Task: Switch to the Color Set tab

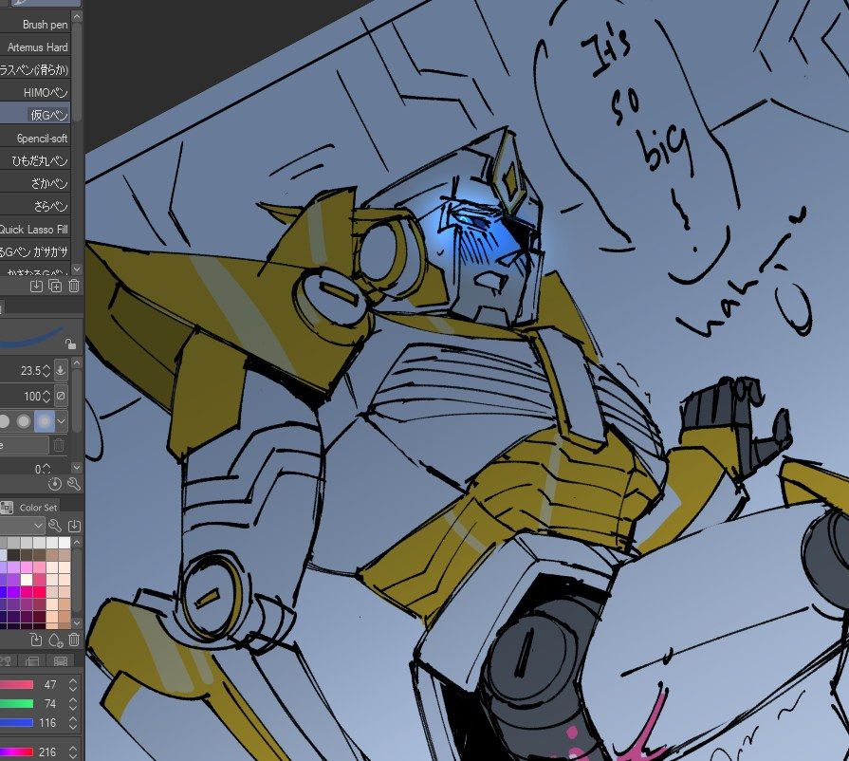Action: point(31,508)
